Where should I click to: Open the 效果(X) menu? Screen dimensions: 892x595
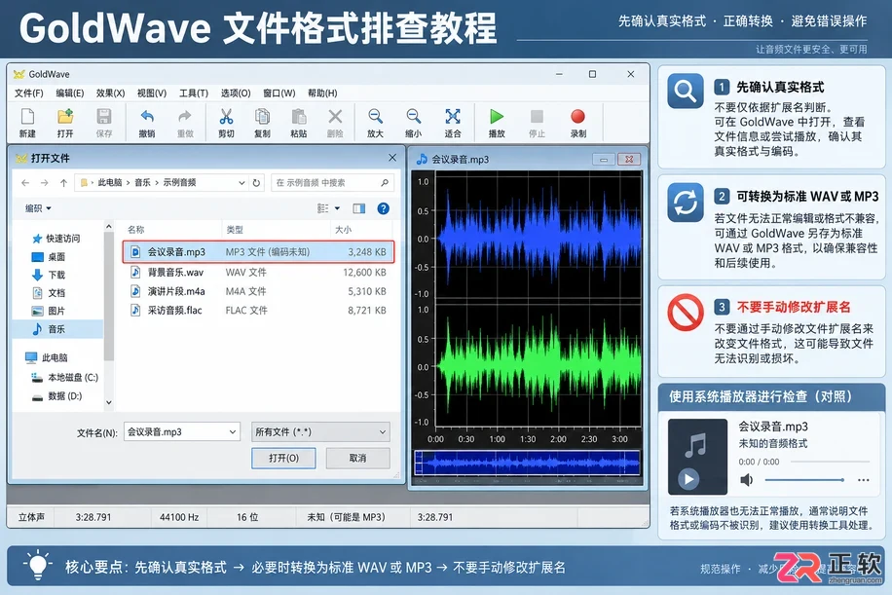click(x=110, y=93)
